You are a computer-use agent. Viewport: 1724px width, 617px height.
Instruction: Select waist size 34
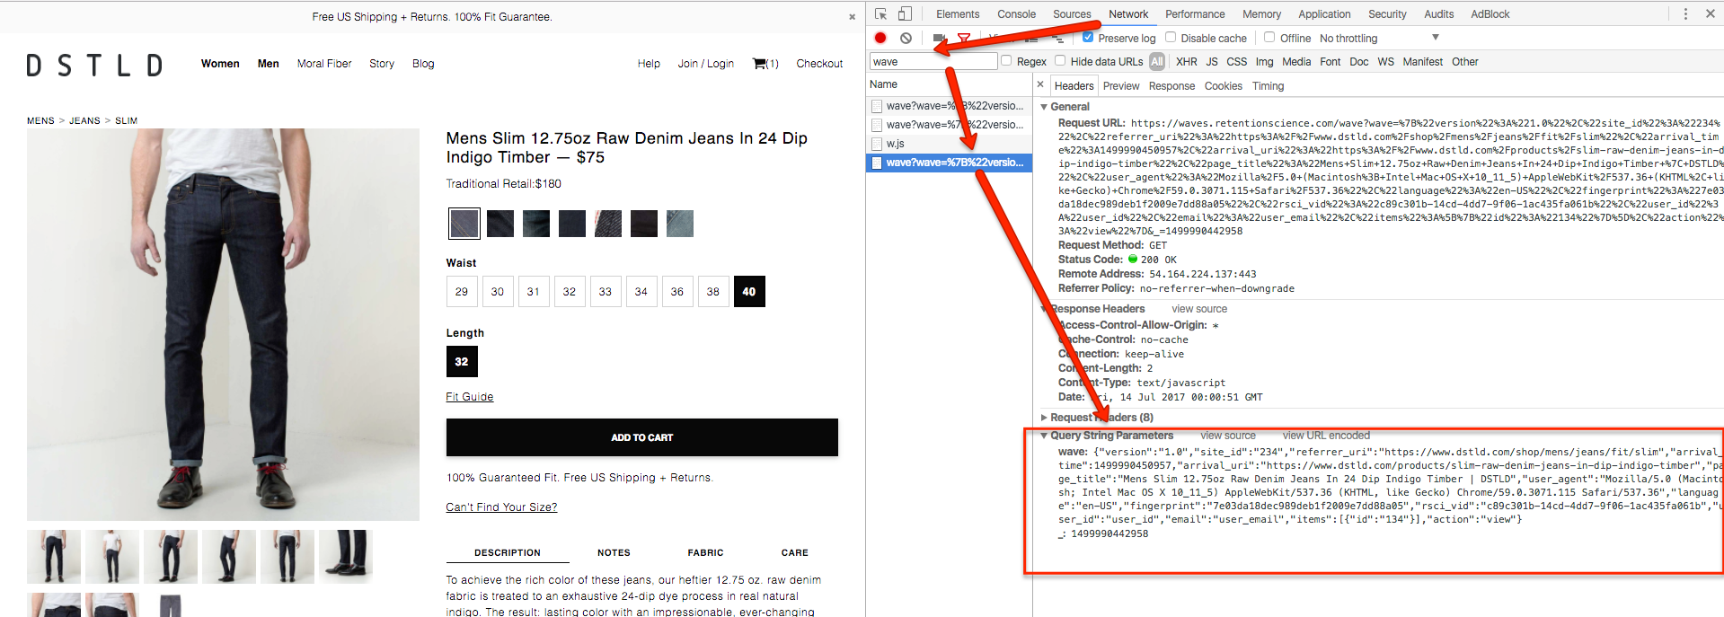[641, 292]
